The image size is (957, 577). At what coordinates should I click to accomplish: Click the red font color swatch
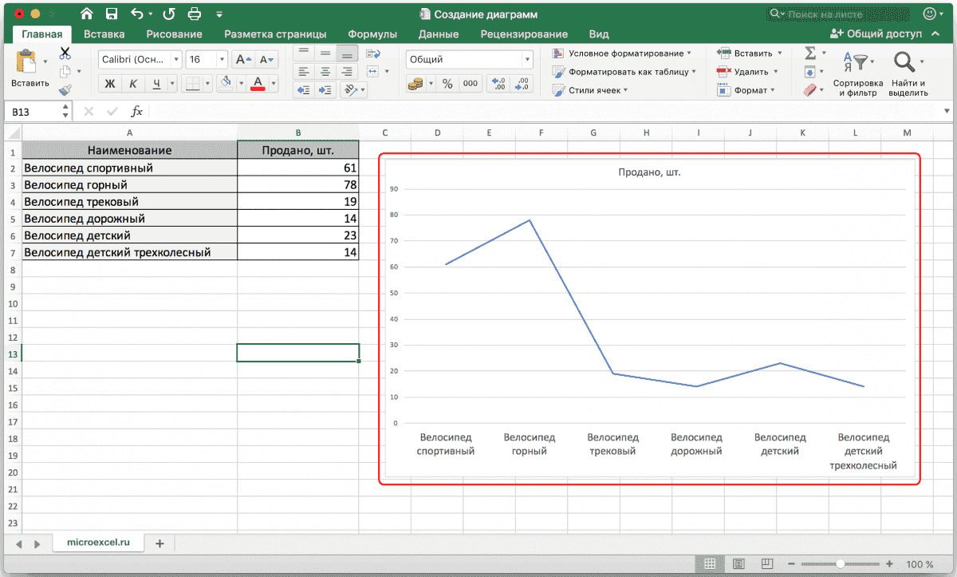coord(258,84)
